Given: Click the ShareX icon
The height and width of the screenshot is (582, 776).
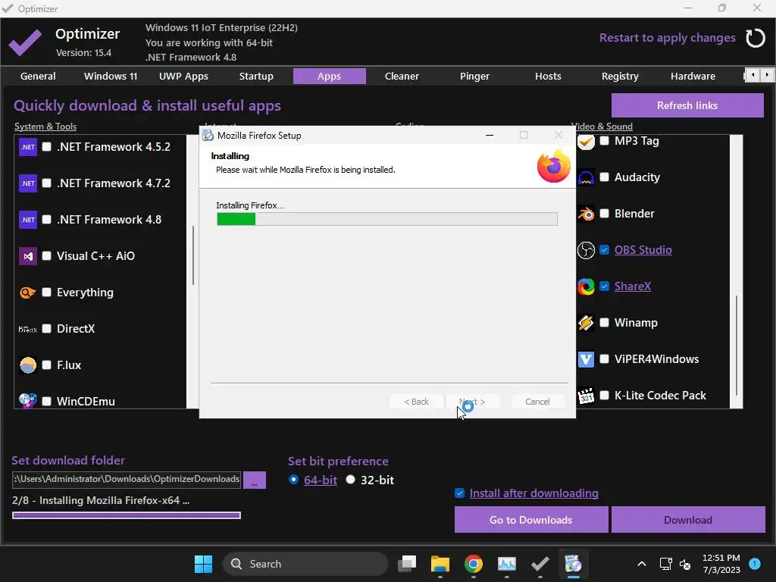Looking at the screenshot, I should [x=586, y=286].
